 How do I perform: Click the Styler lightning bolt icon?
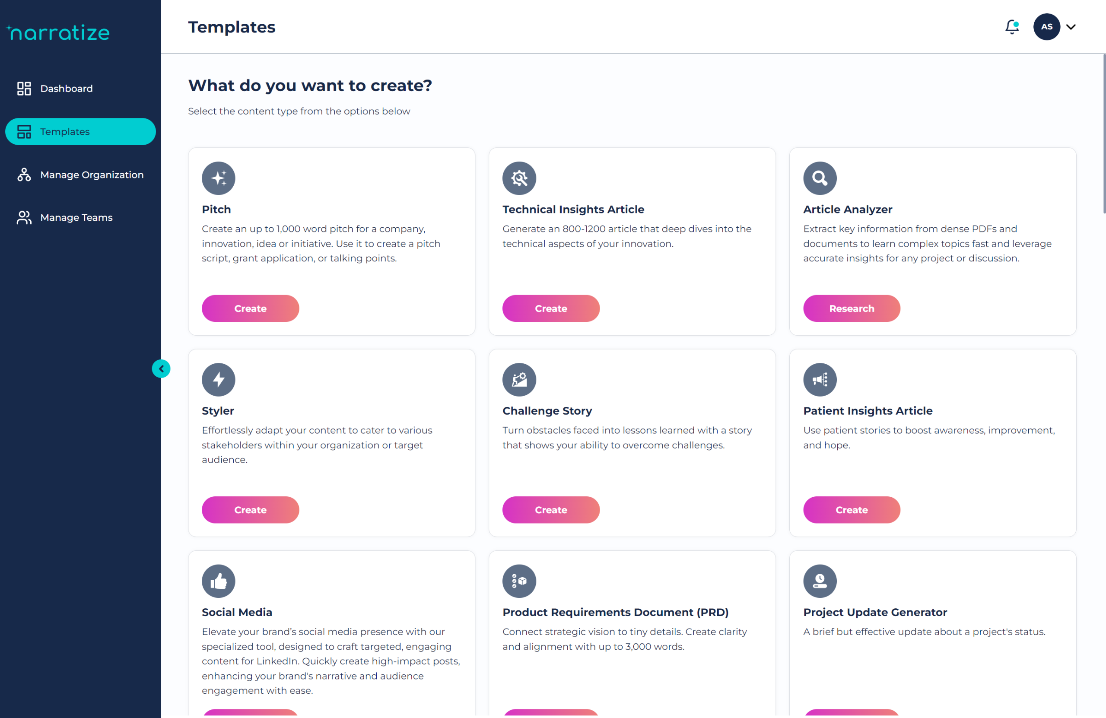click(x=219, y=379)
